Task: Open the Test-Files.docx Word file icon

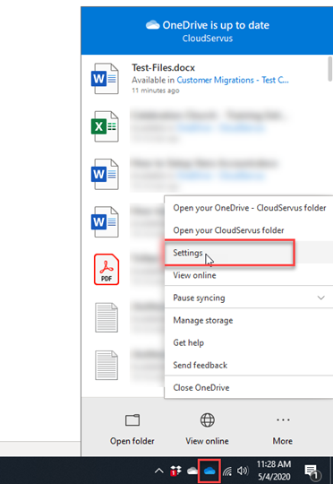Action: [105, 78]
